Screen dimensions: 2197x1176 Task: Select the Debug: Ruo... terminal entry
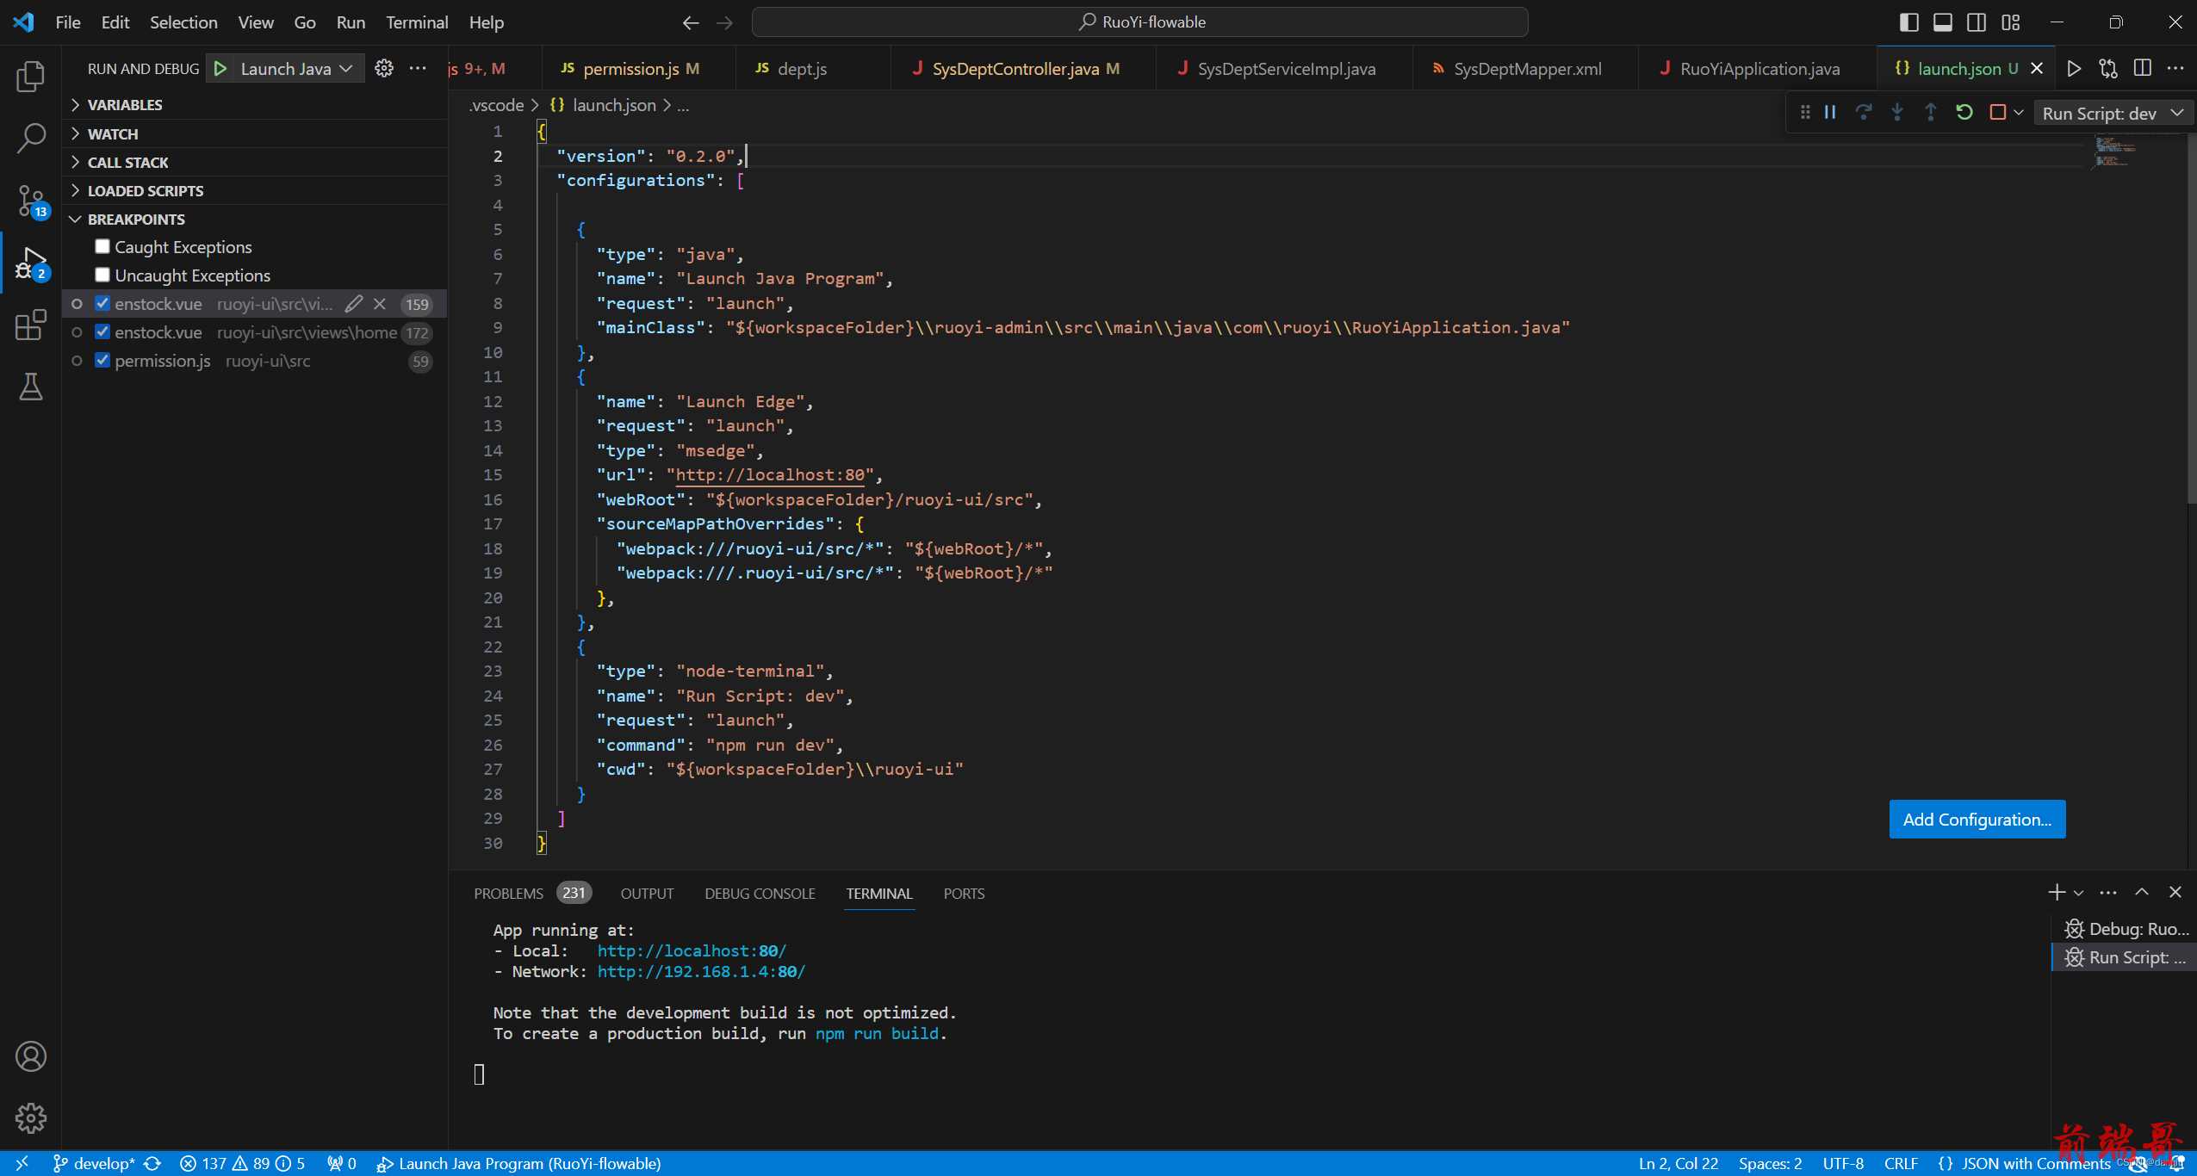(x=2126, y=930)
